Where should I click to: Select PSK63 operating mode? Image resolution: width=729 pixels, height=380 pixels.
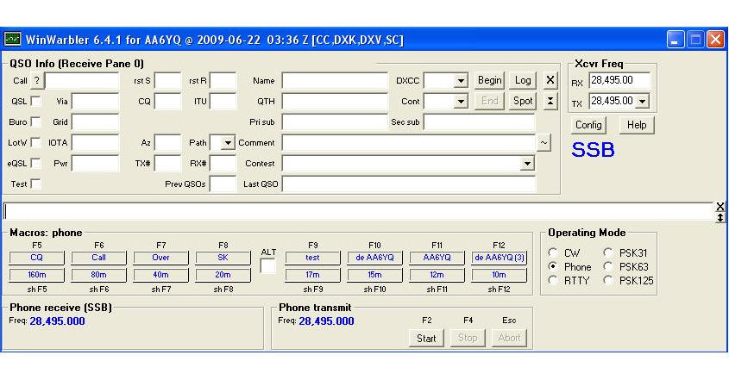(x=607, y=266)
